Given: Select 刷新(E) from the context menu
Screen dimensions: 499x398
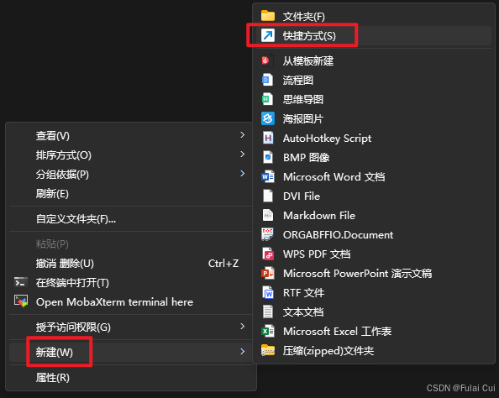Looking at the screenshot, I should (131, 193).
